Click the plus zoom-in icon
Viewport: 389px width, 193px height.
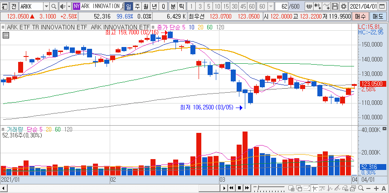(x=376, y=188)
